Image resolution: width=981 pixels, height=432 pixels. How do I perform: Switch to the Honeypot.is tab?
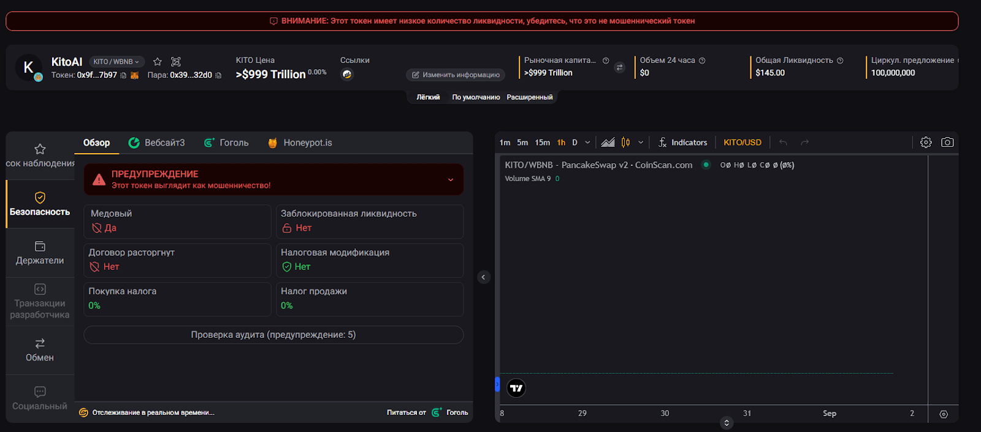click(300, 143)
